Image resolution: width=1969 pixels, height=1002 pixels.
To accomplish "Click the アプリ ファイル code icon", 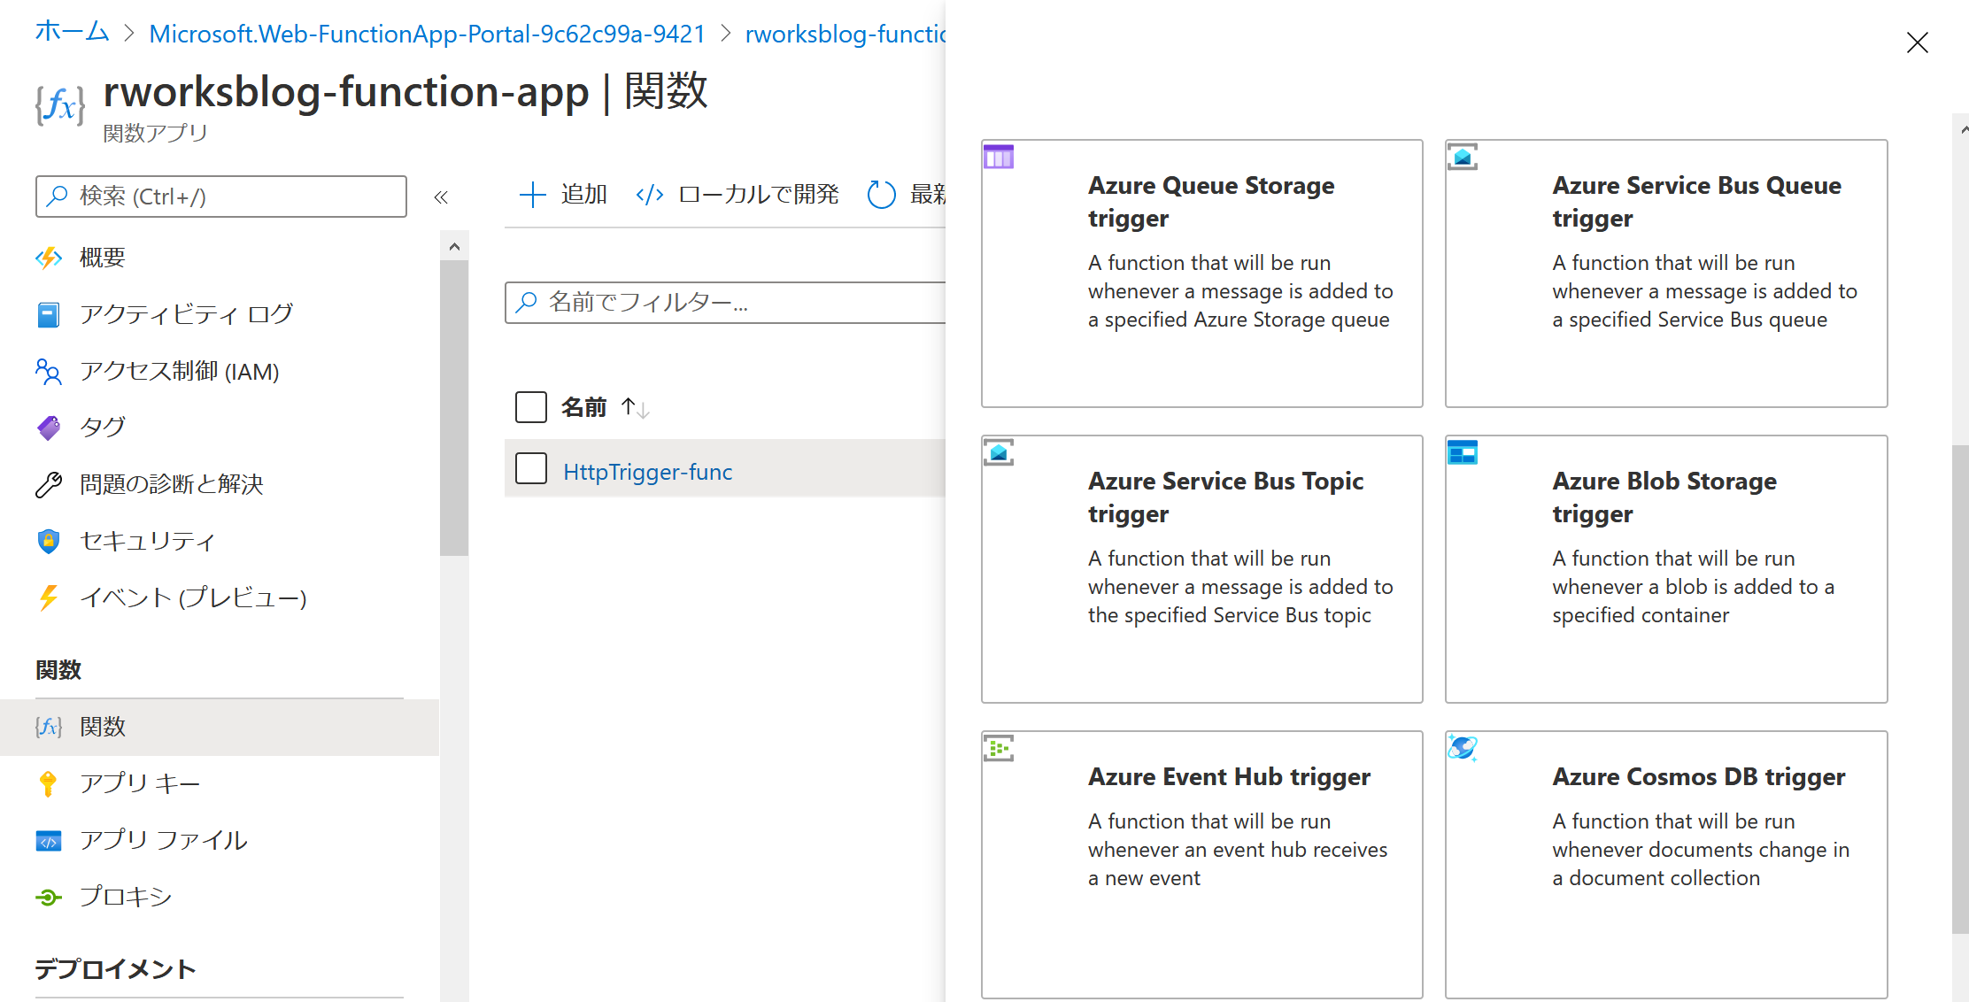I will [49, 840].
